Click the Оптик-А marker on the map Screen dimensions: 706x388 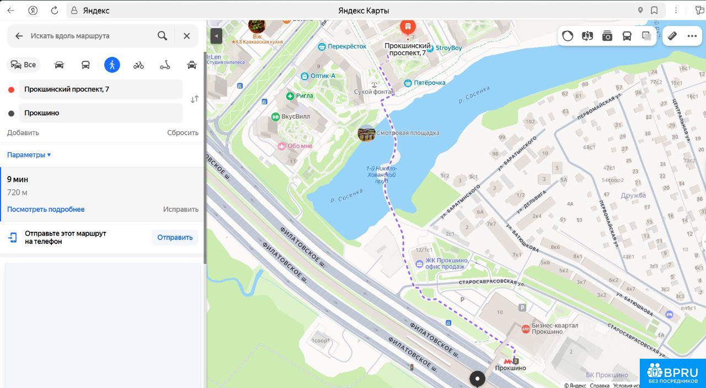(304, 76)
